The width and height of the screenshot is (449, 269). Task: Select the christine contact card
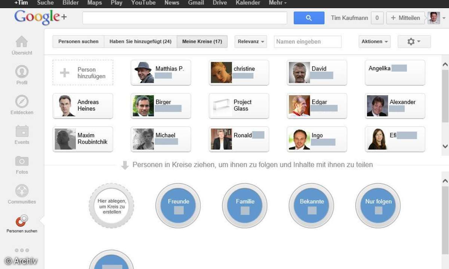coord(239,72)
